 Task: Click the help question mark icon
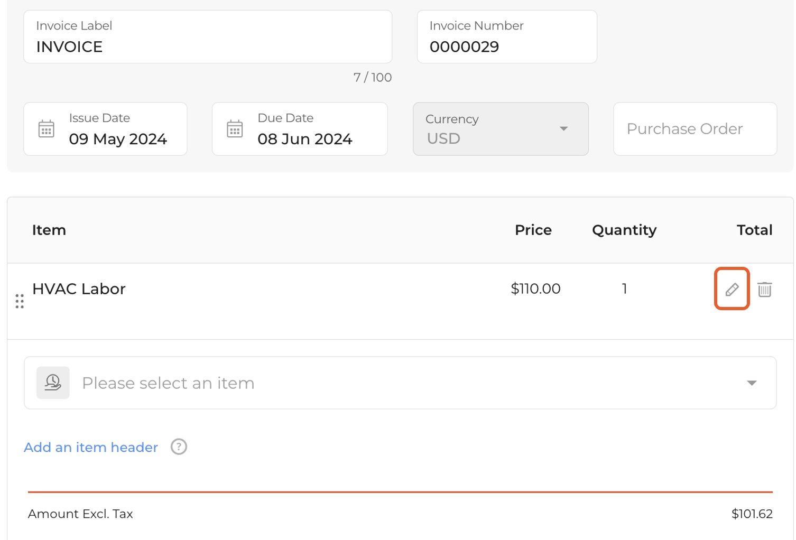(x=179, y=447)
